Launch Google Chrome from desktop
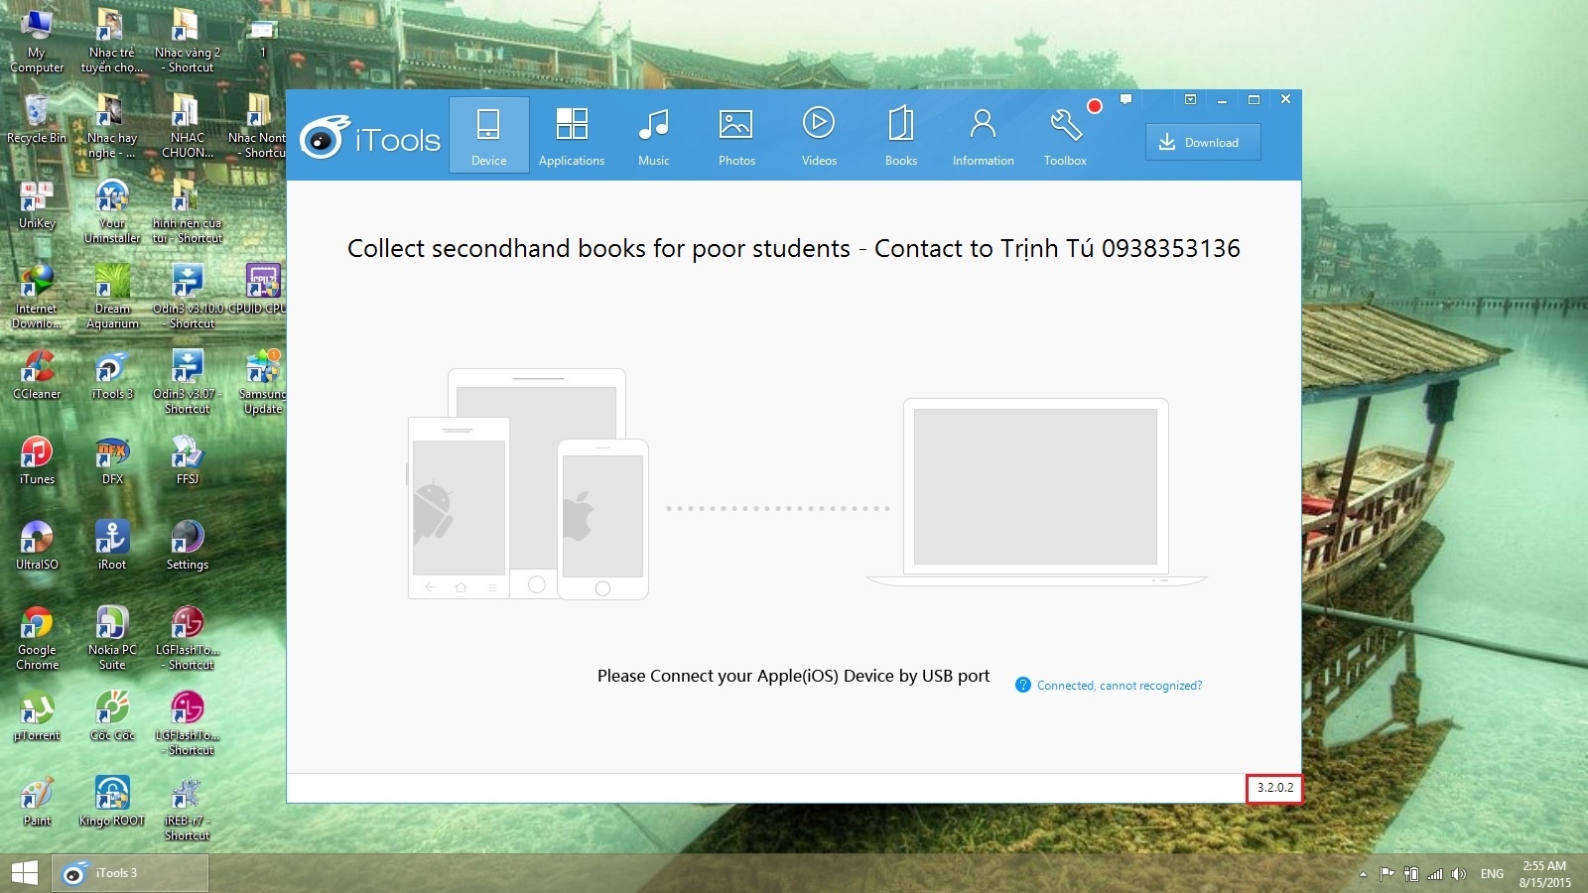This screenshot has height=893, width=1588. click(x=37, y=638)
